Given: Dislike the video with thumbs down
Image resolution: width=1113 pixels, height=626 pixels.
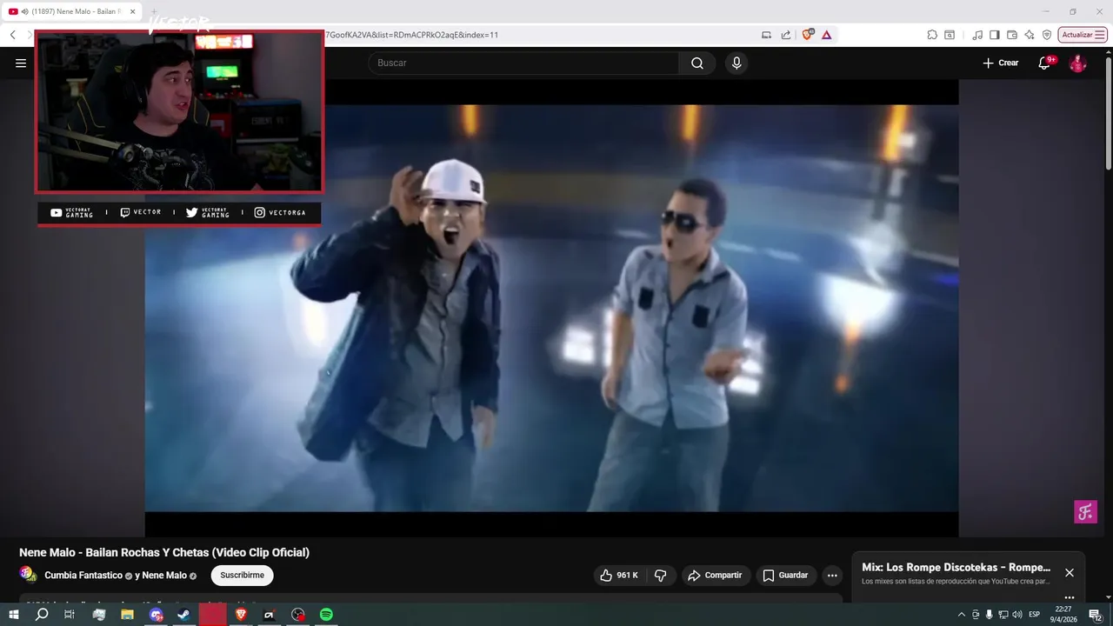Looking at the screenshot, I should (661, 575).
